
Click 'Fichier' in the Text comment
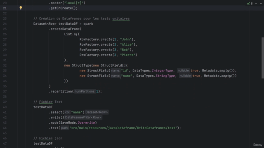click(46, 102)
